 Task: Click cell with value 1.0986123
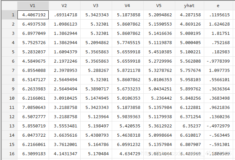tap(65, 24)
